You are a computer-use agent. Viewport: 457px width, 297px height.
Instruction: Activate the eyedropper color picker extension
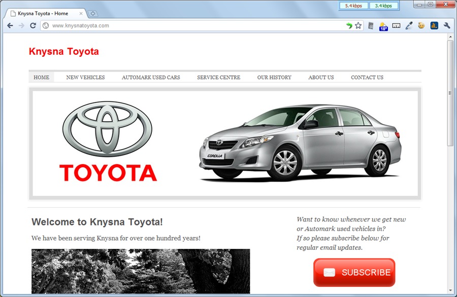pos(409,26)
